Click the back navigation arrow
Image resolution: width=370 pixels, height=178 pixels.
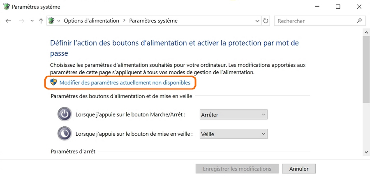click(9, 21)
